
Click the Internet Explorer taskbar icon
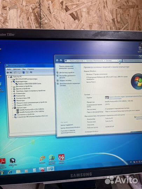[10, 172]
